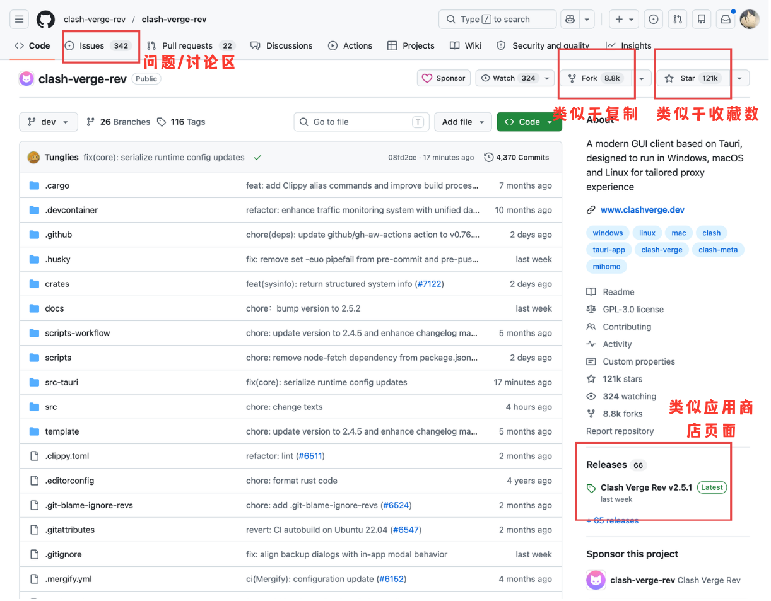Click the link icon beside www.clashverge.dev

click(x=591, y=210)
